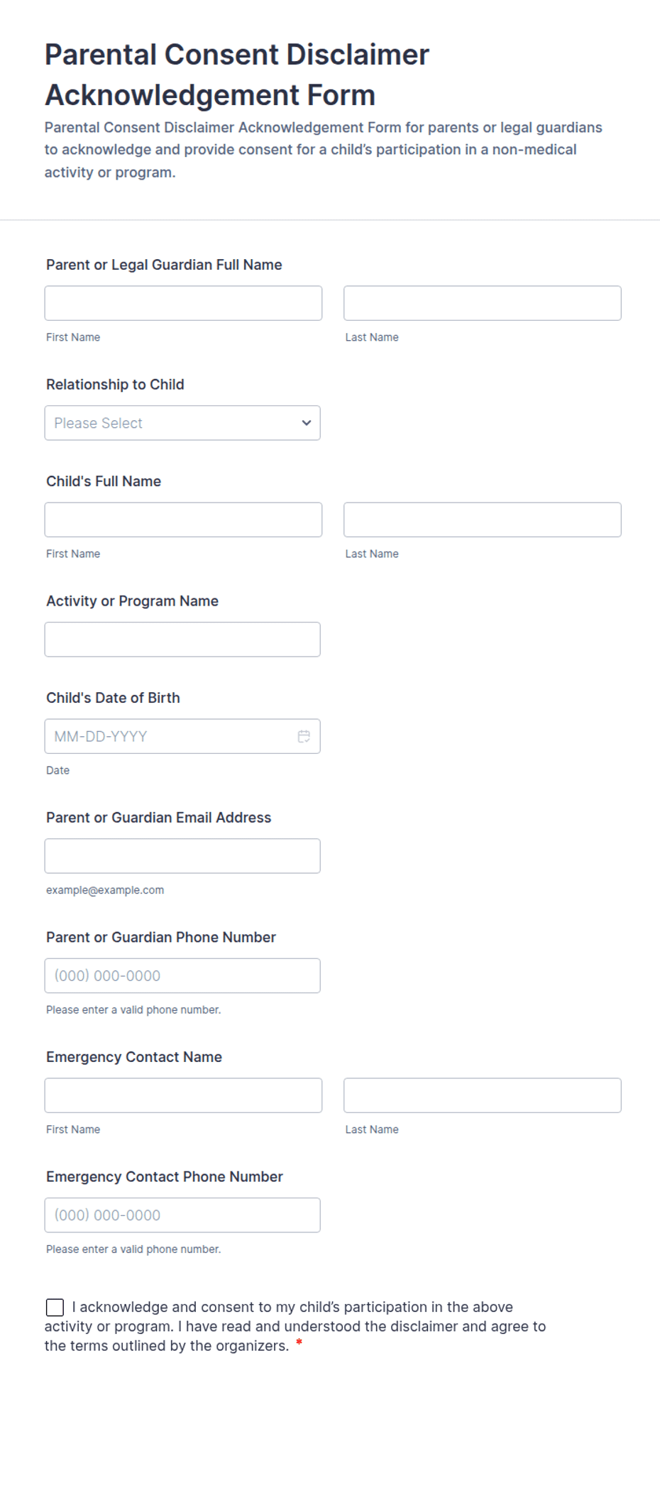Click Parent or Guardian Email Address field
Screen dimensions: 660x1500
(x=182, y=856)
